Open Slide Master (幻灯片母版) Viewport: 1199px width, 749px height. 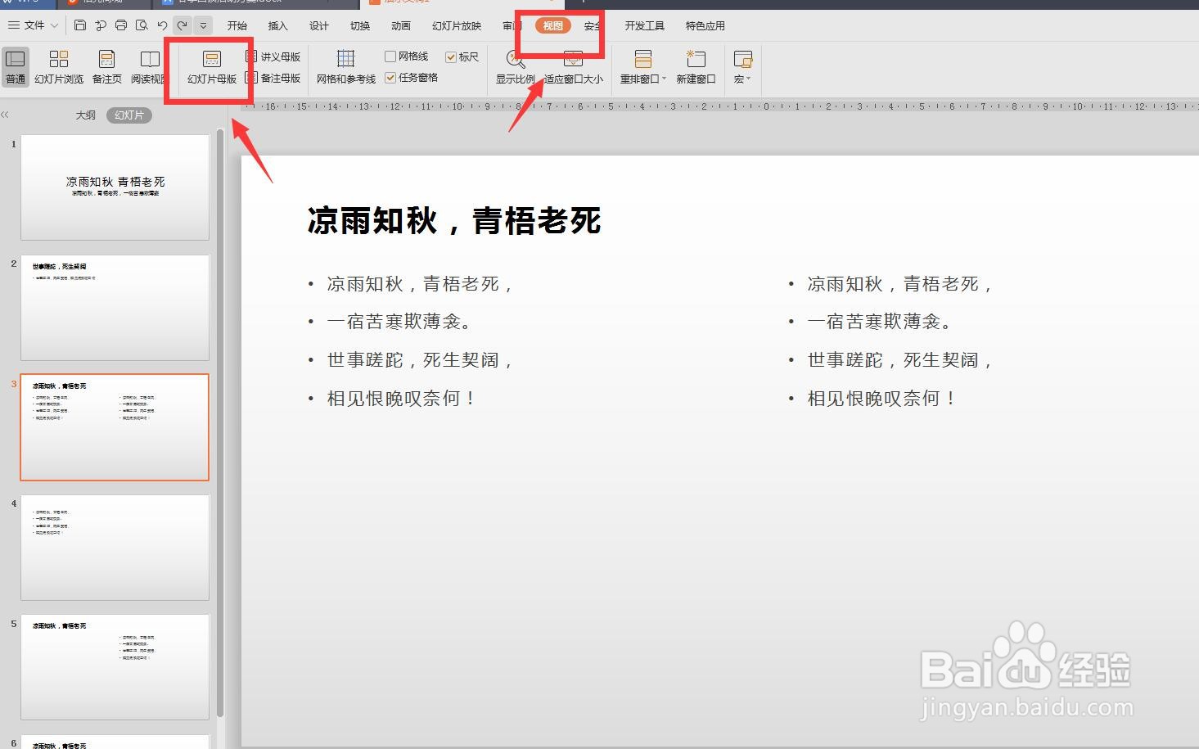click(212, 66)
